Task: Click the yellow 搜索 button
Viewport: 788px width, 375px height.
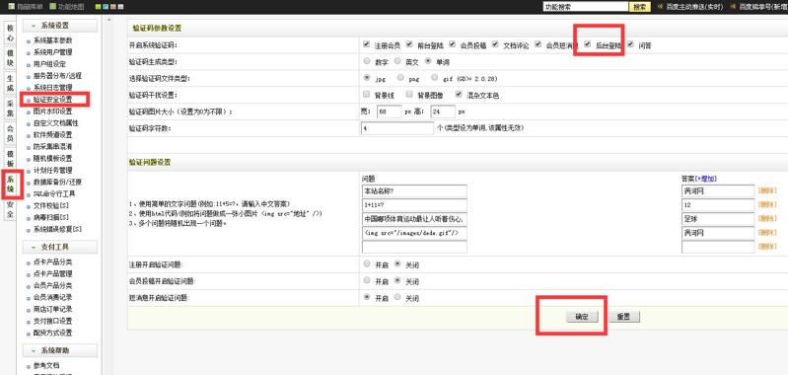Action: coord(640,7)
